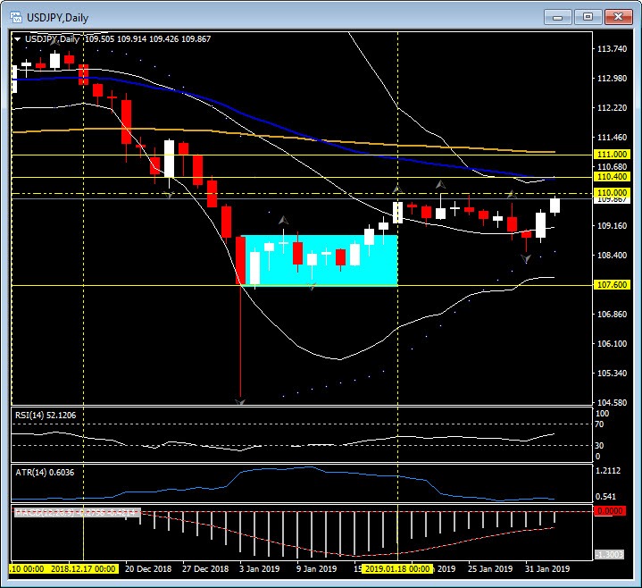Click the RSI(14) 52.1206 indicator label
The height and width of the screenshot is (588, 642).
tap(46, 415)
